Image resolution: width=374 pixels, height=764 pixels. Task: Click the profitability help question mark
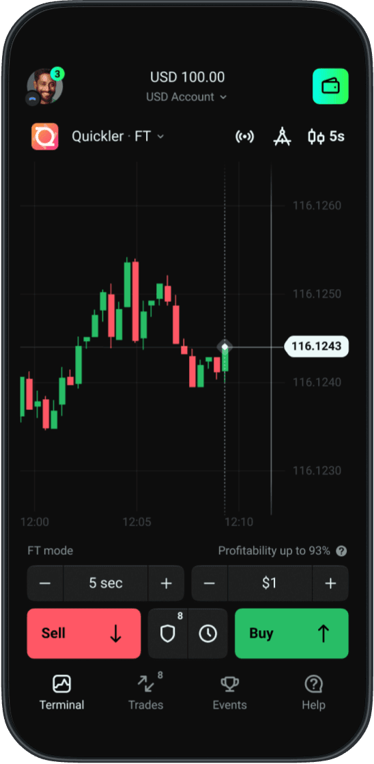tap(342, 551)
